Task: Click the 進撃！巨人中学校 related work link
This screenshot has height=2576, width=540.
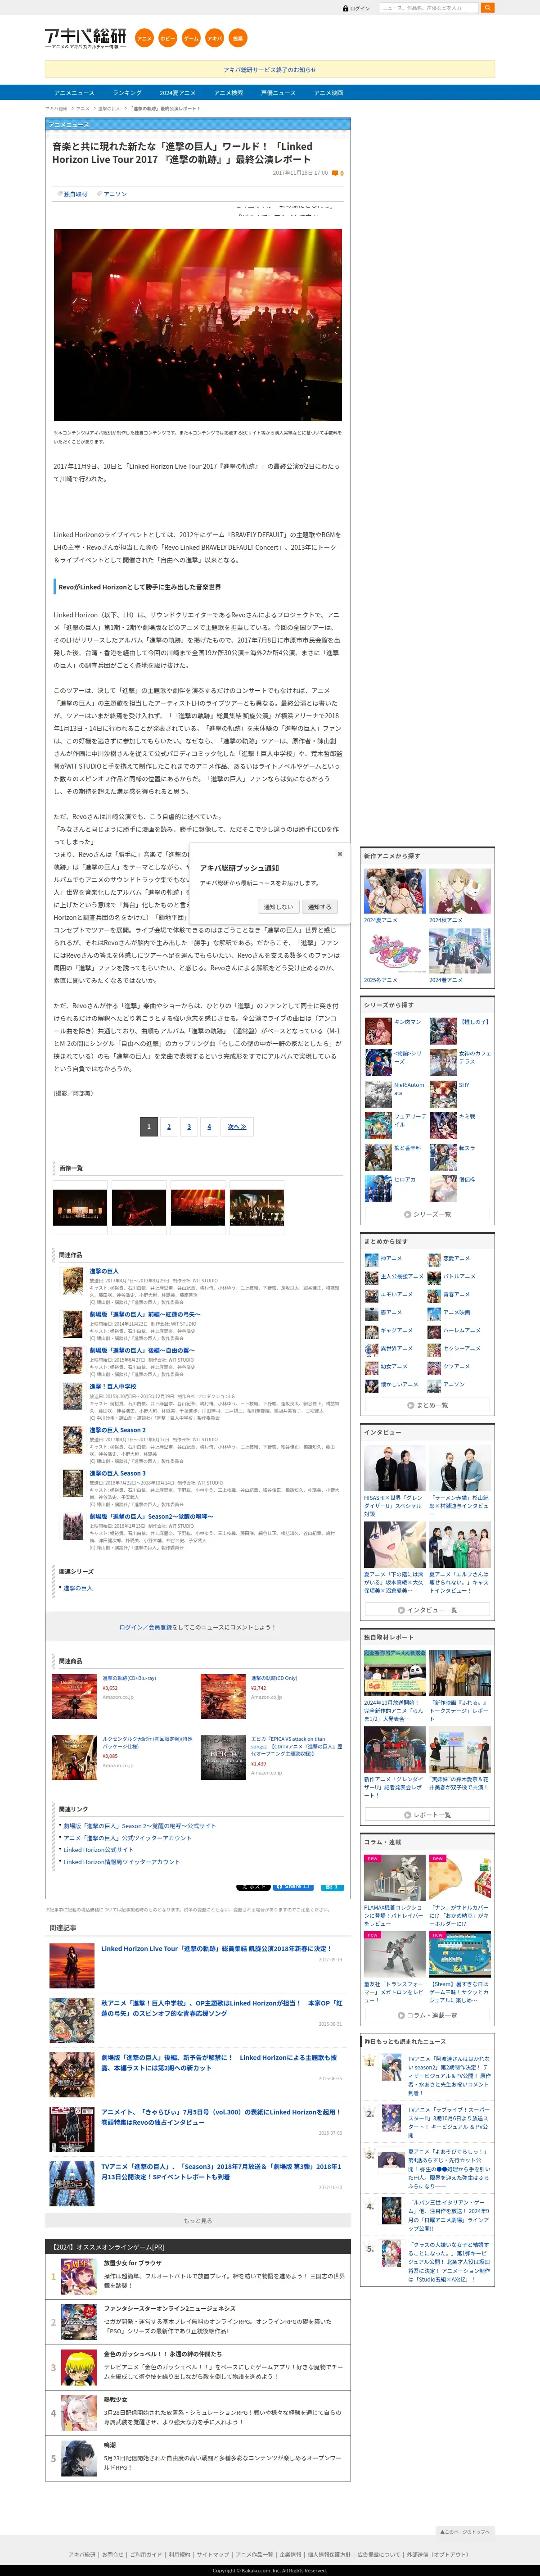Action: 113,1387
